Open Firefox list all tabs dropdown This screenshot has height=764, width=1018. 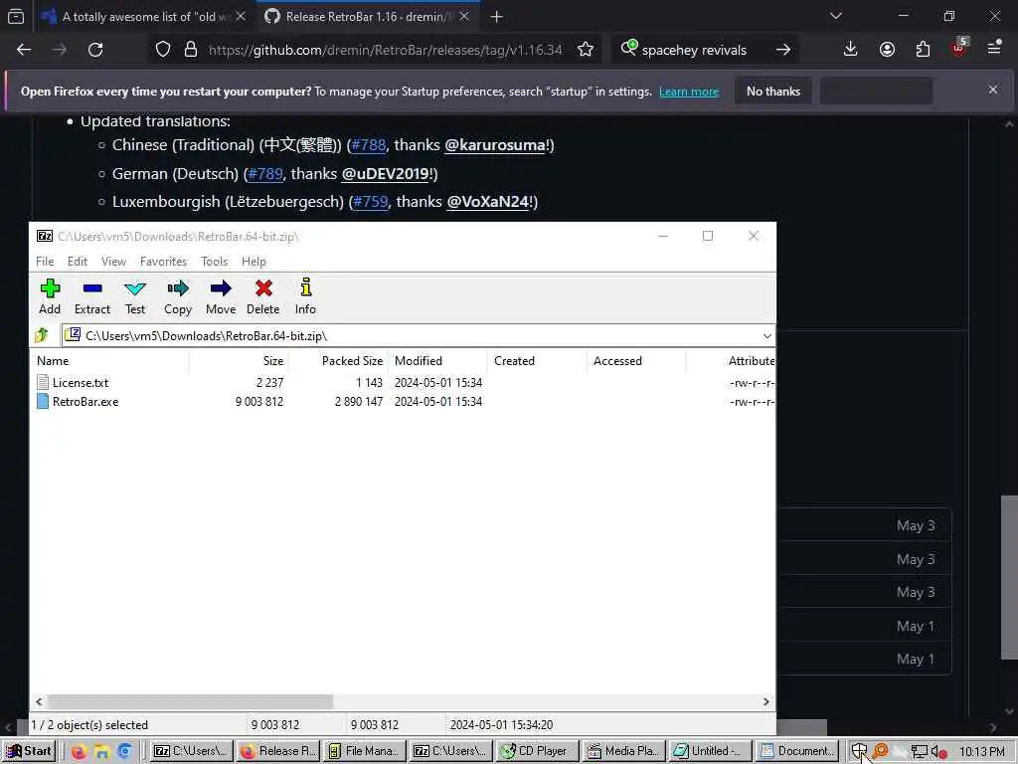[836, 16]
